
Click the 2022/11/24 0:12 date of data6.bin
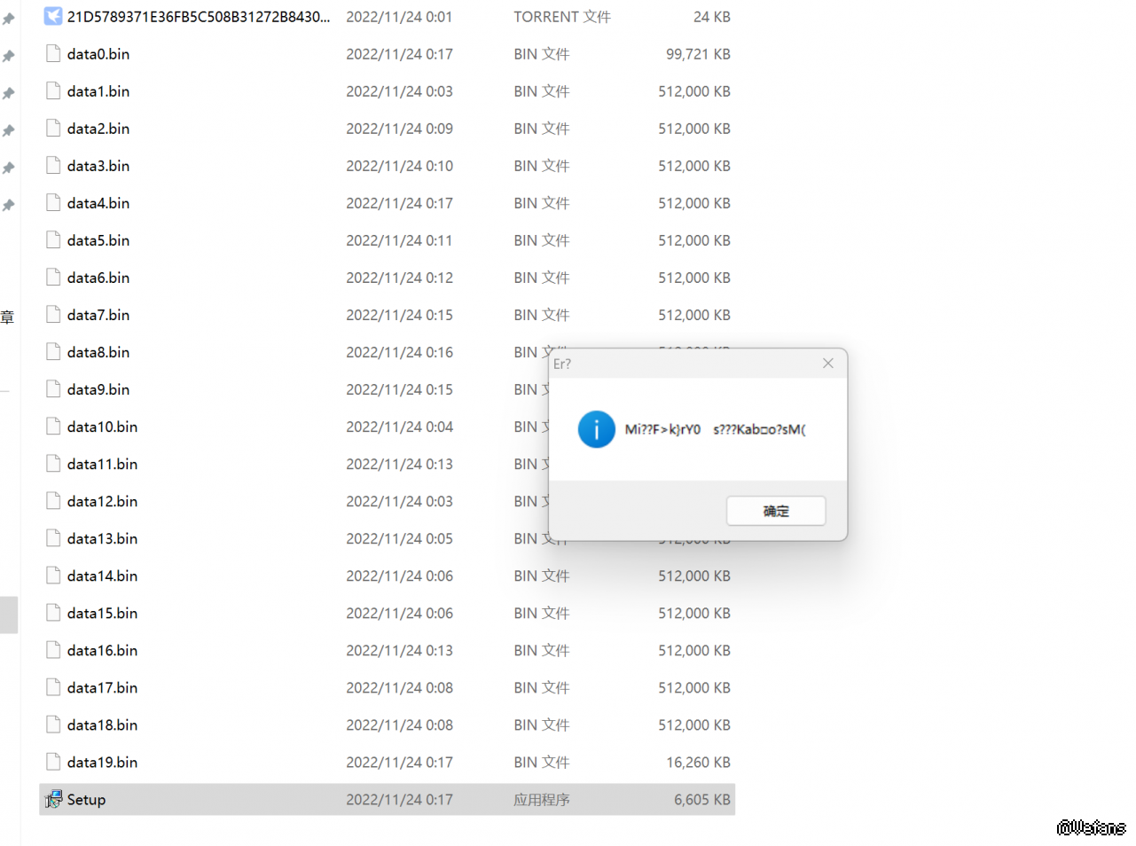tap(399, 278)
